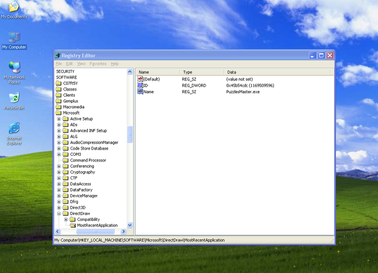Image resolution: width=378 pixels, height=273 pixels.
Task: Click the PuzzlesMaster.exe data value
Action: (x=243, y=92)
